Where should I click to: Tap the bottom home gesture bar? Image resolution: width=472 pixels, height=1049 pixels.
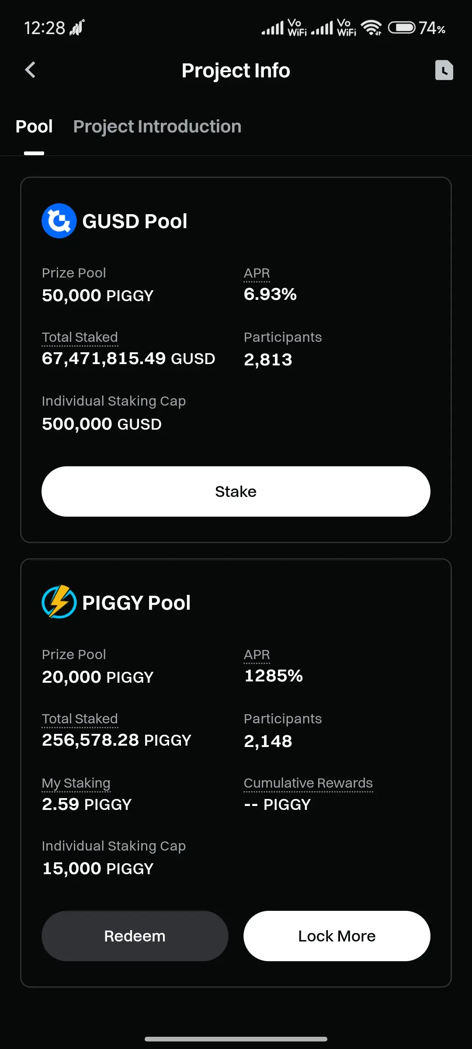pyautogui.click(x=236, y=1039)
